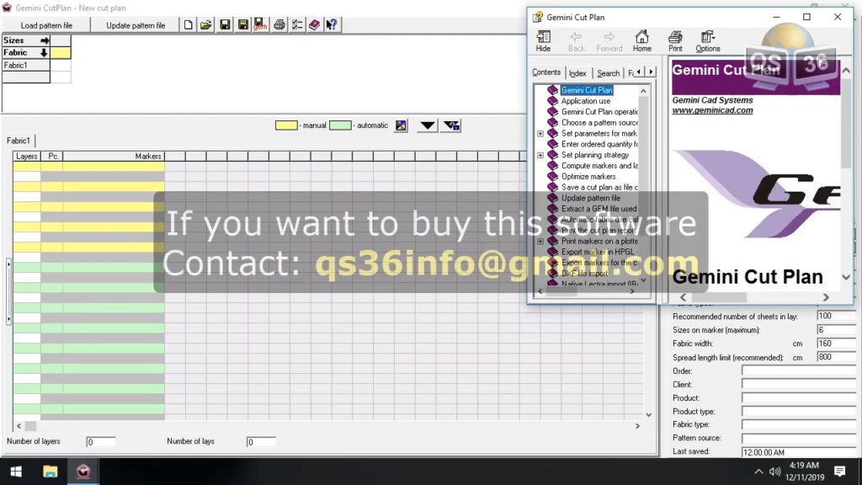Open the Print icon in CutPlan toolbar
Image resolution: width=862 pixels, height=485 pixels.
coord(279,24)
